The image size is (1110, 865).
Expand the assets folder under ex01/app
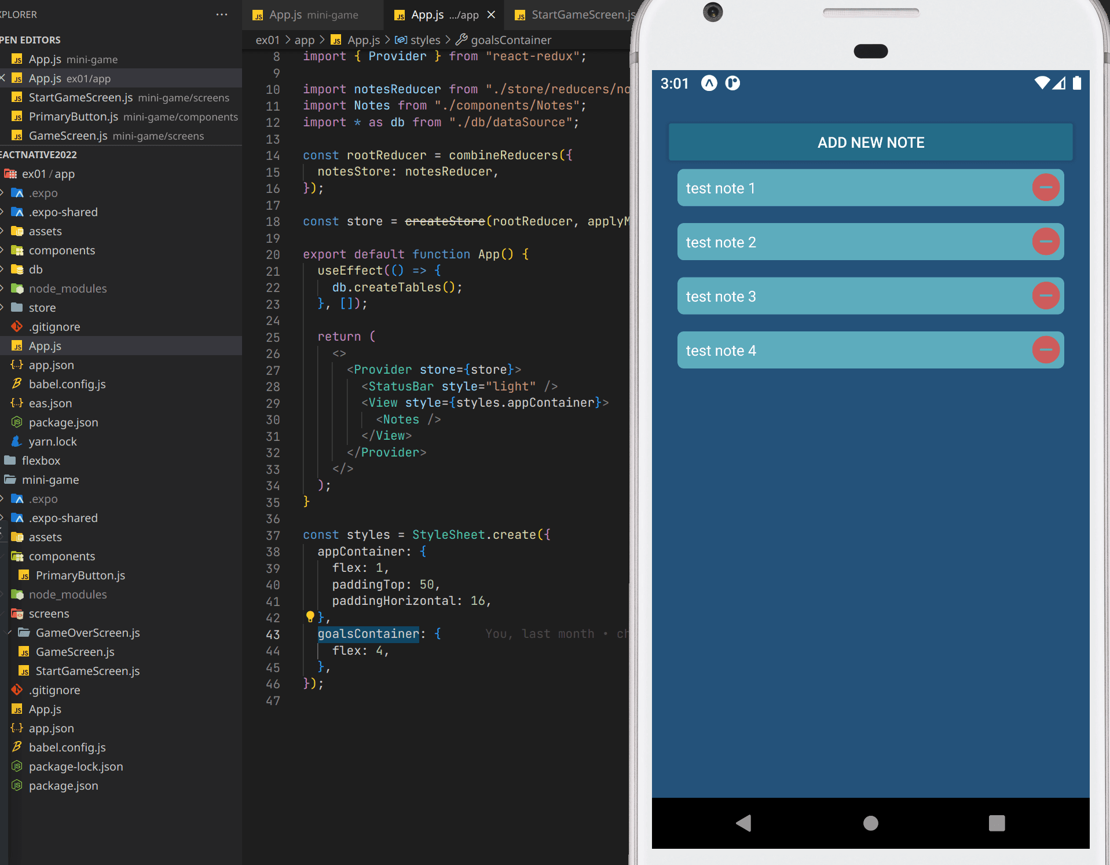[121, 231]
